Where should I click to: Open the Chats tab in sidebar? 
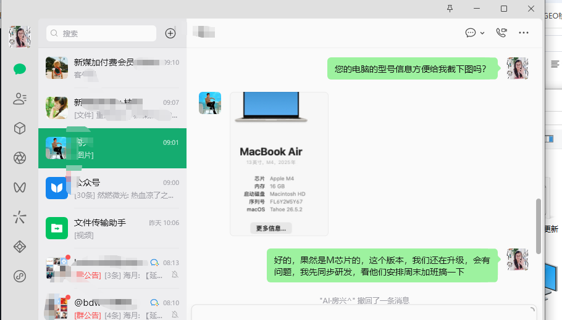pos(20,68)
